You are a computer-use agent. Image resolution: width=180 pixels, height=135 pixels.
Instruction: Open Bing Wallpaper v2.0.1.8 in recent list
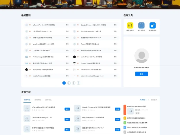coord(91,31)
